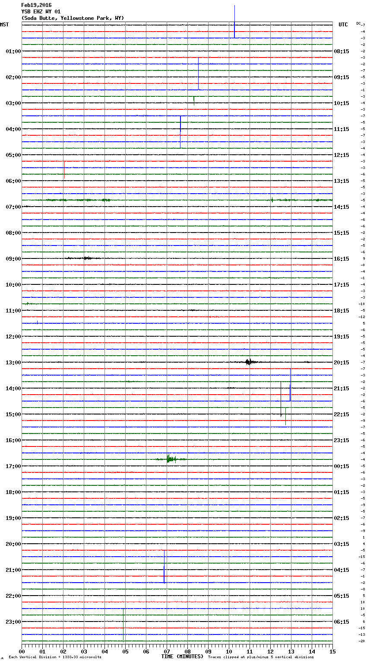Screen dimensions: 367x663
Task: Click the 14:15 UTC row label
Action: coord(342,207)
